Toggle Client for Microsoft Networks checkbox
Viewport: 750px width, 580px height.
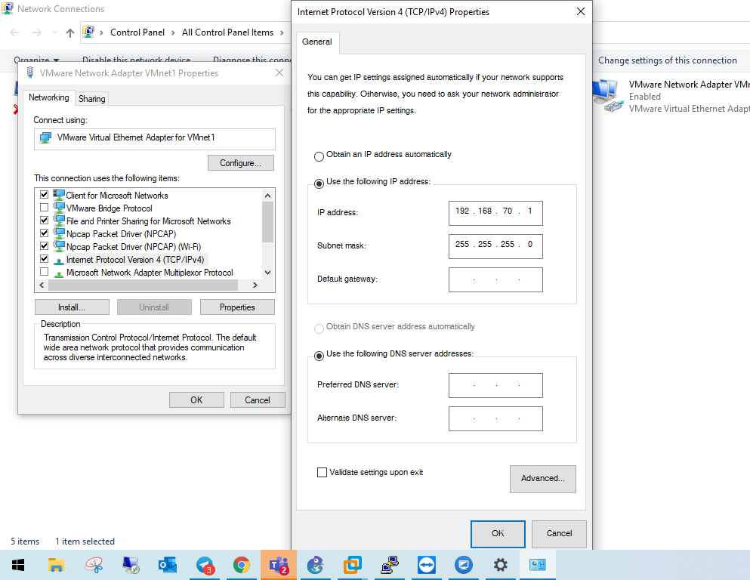point(45,195)
